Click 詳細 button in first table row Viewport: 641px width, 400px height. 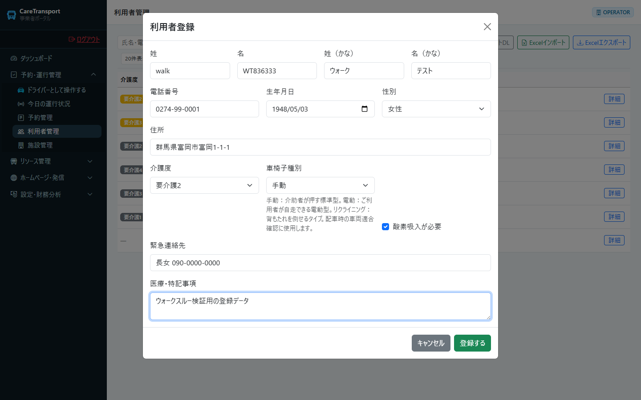pyautogui.click(x=614, y=99)
